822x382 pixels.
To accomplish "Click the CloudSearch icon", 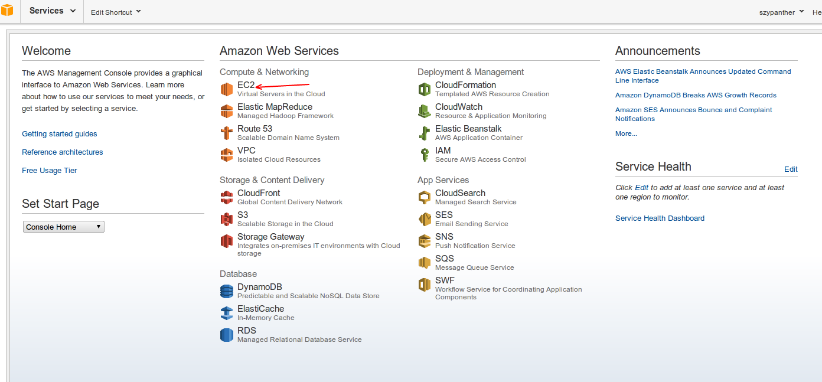I will [x=425, y=197].
